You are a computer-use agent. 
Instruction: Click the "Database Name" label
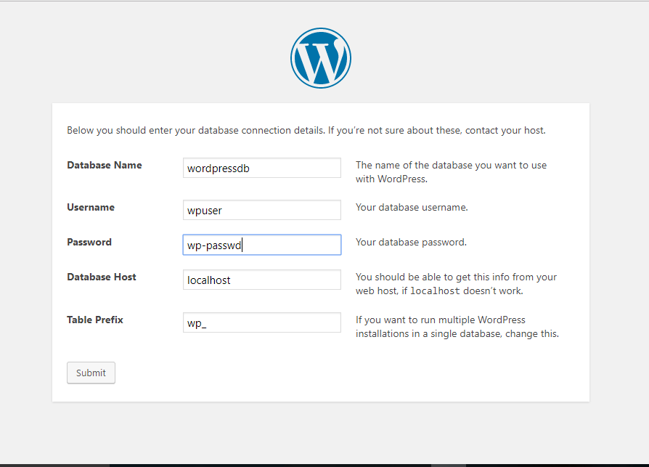[x=105, y=165]
